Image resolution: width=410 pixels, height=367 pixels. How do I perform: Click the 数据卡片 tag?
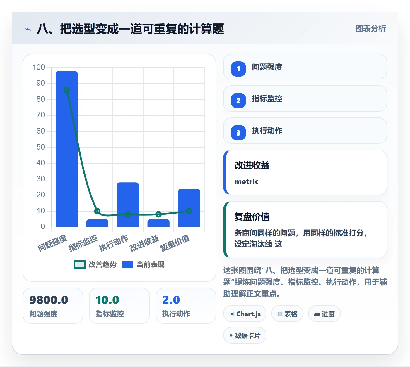(245, 335)
